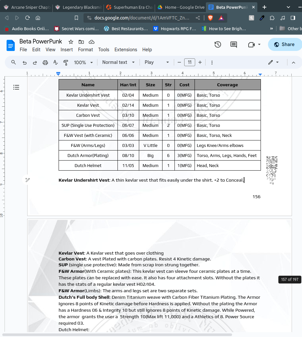Open zoom level dropdown at 100%
Screen dimensions: 302x337
tap(84, 63)
